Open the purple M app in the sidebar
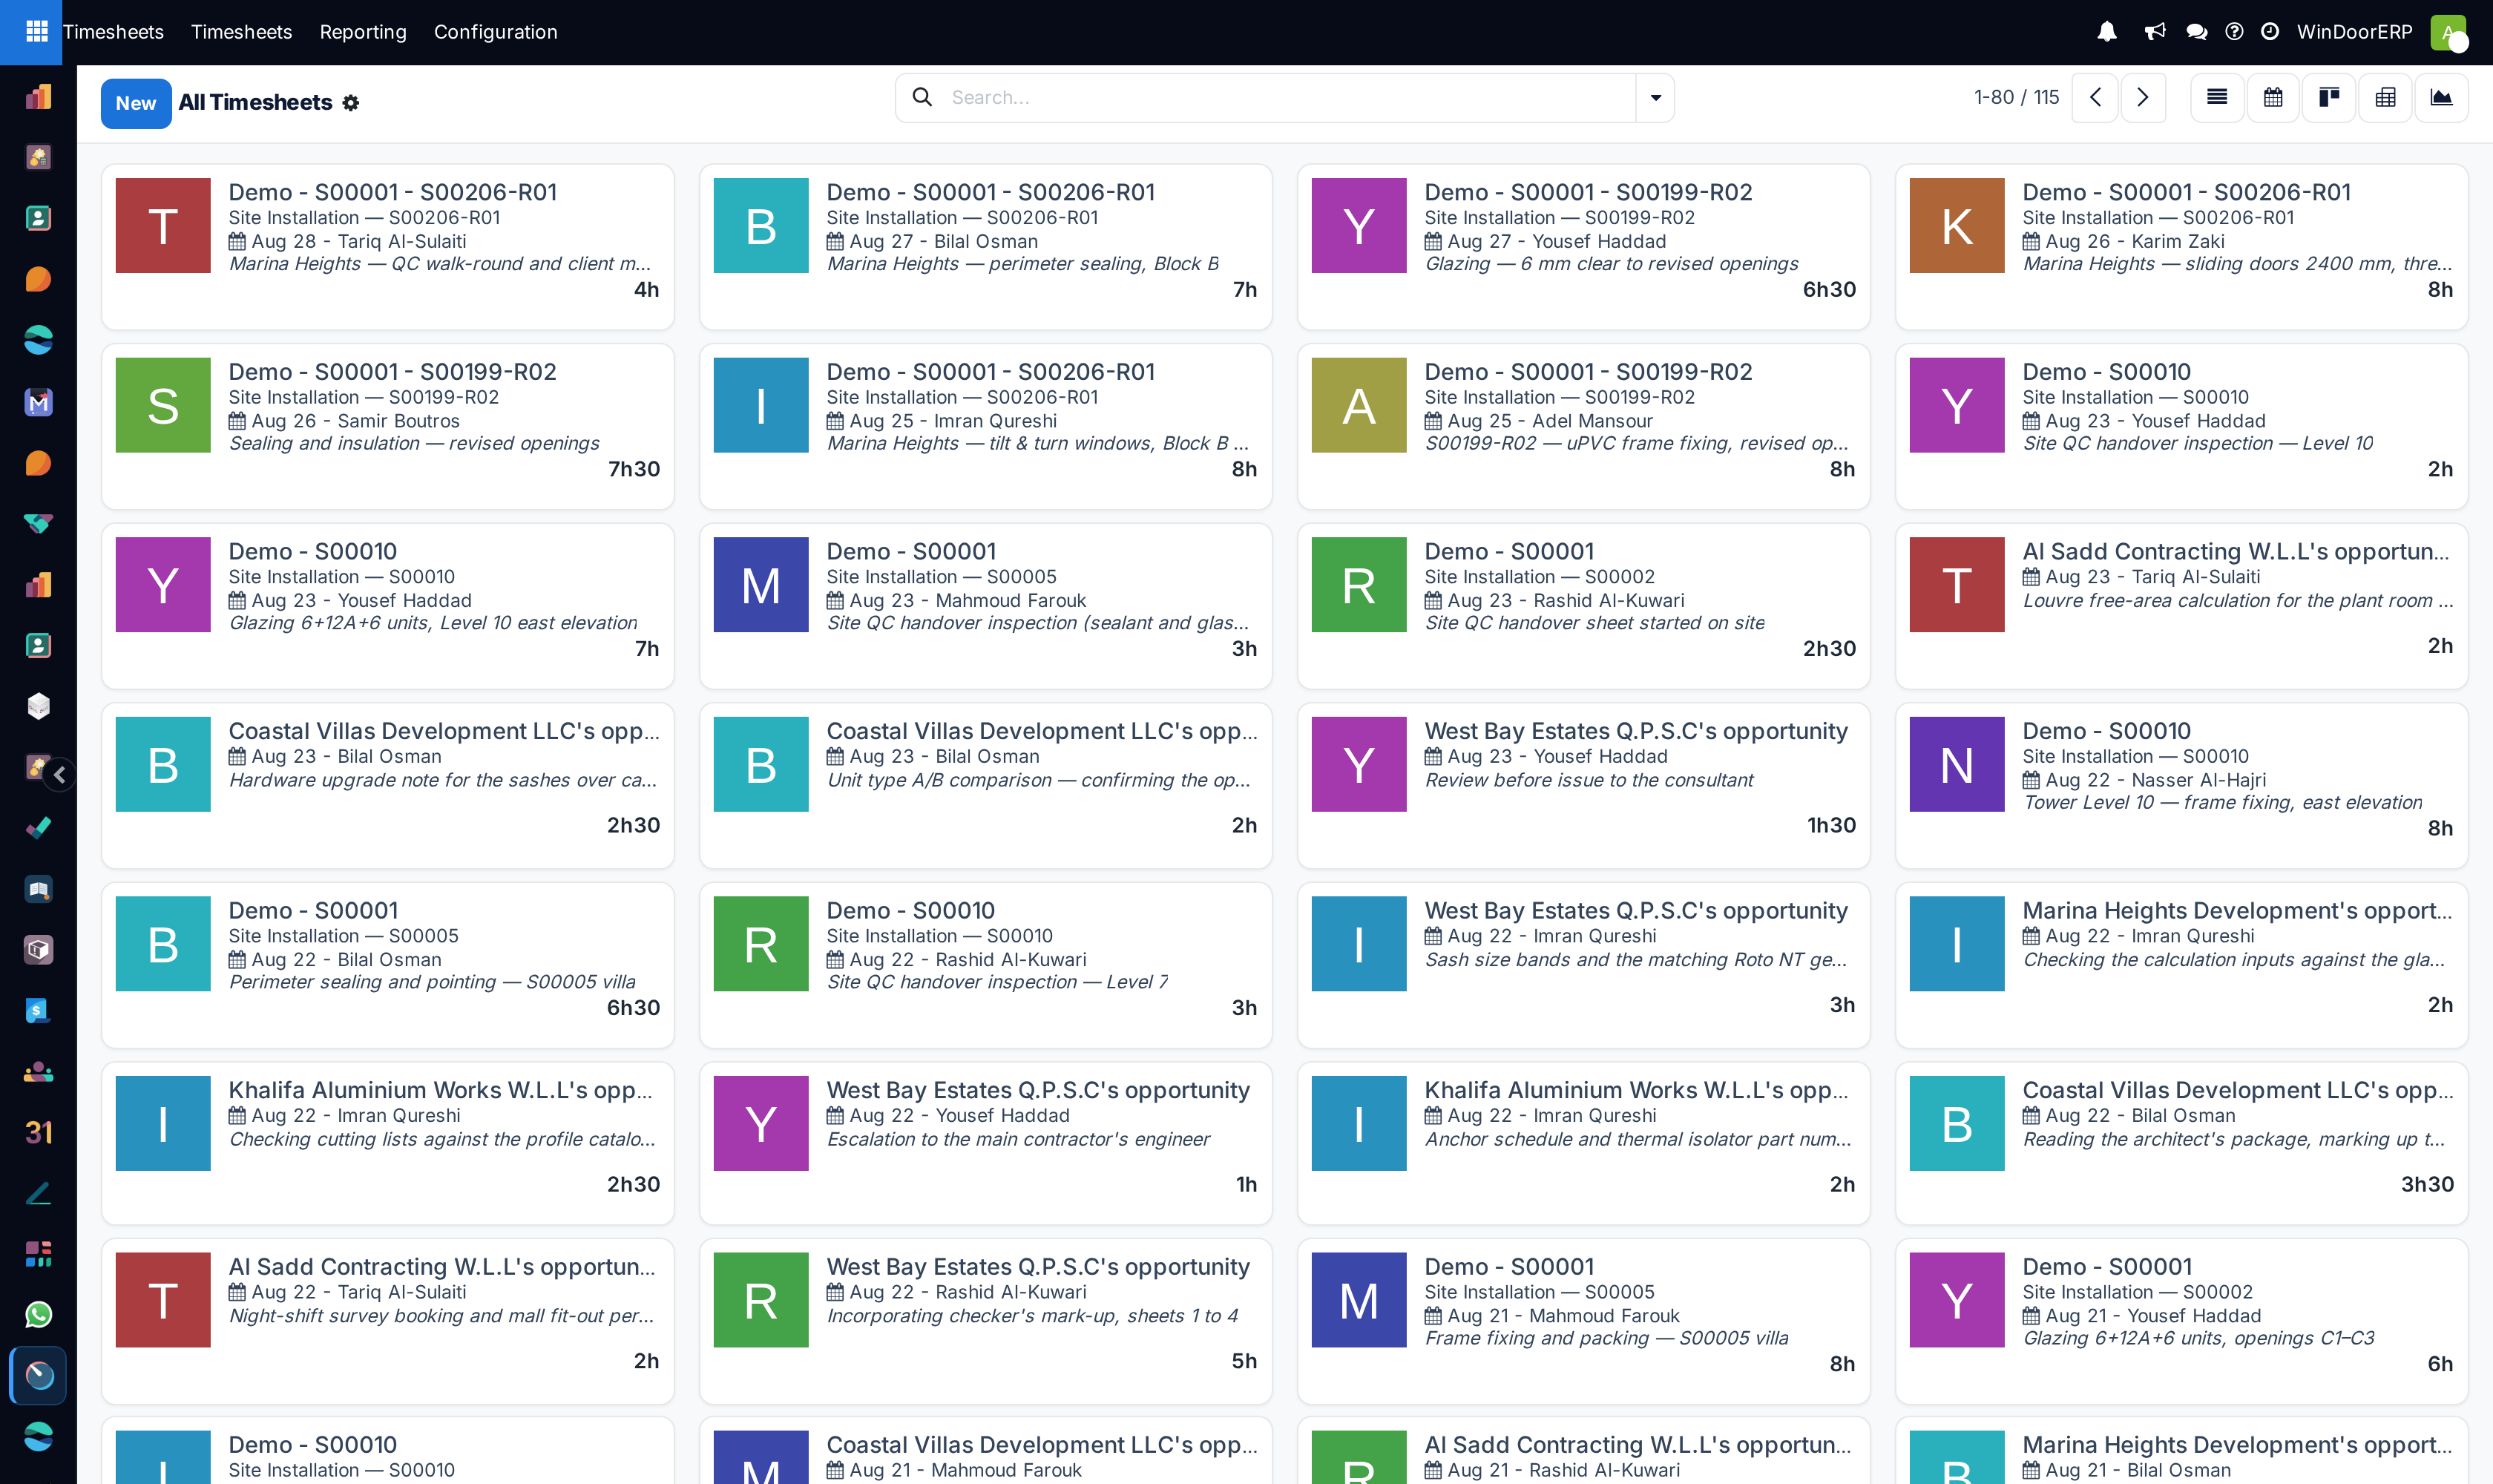The height and width of the screenshot is (1484, 2493). (38, 402)
